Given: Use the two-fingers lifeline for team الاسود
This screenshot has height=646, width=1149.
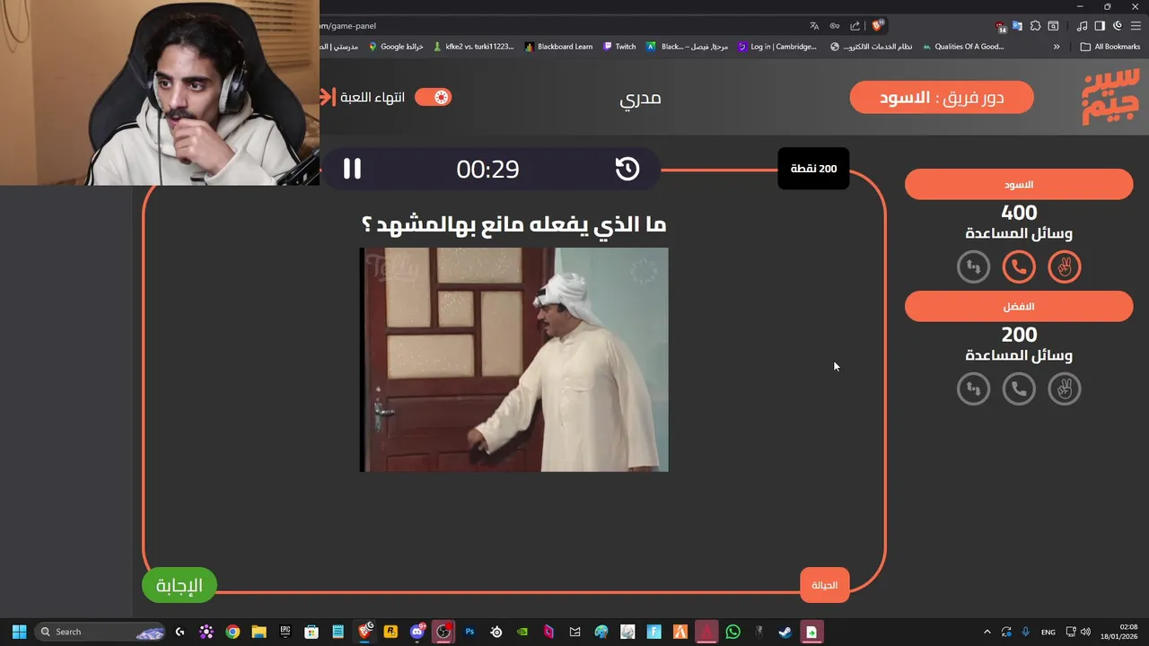Looking at the screenshot, I should pyautogui.click(x=1065, y=266).
